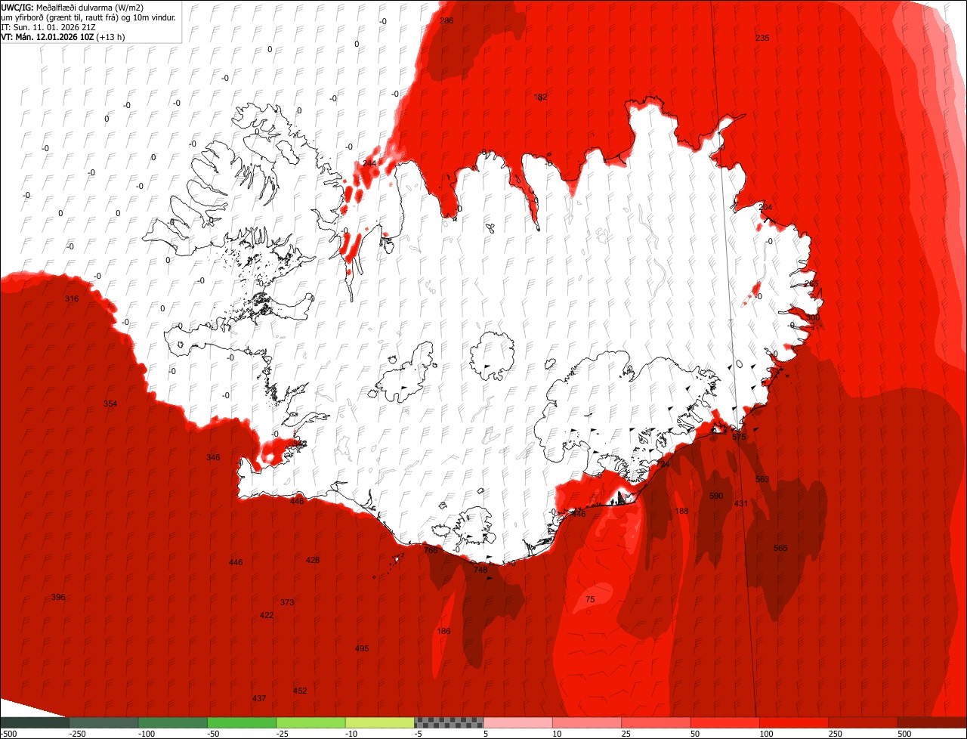The width and height of the screenshot is (967, 739).
Task: Click the flux value 431 off the southeast
Action: (741, 503)
